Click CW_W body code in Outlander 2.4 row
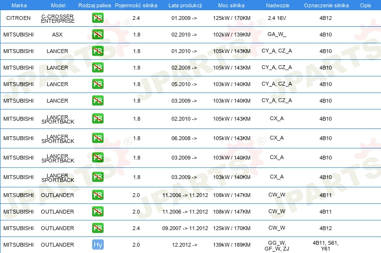The width and height of the screenshot is (381, 253). tap(277, 228)
